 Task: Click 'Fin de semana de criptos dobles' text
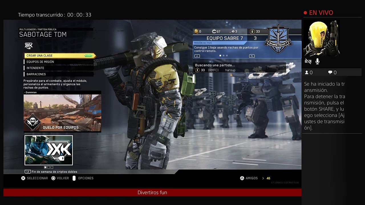pos(54,172)
